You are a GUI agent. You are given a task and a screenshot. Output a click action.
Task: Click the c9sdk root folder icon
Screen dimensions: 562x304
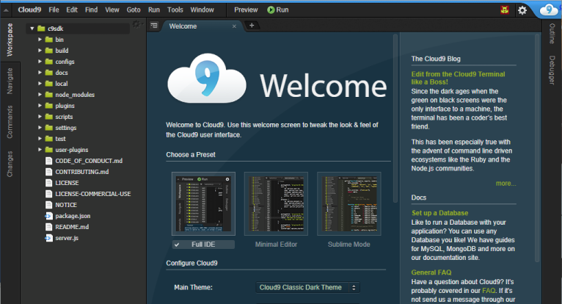click(41, 29)
